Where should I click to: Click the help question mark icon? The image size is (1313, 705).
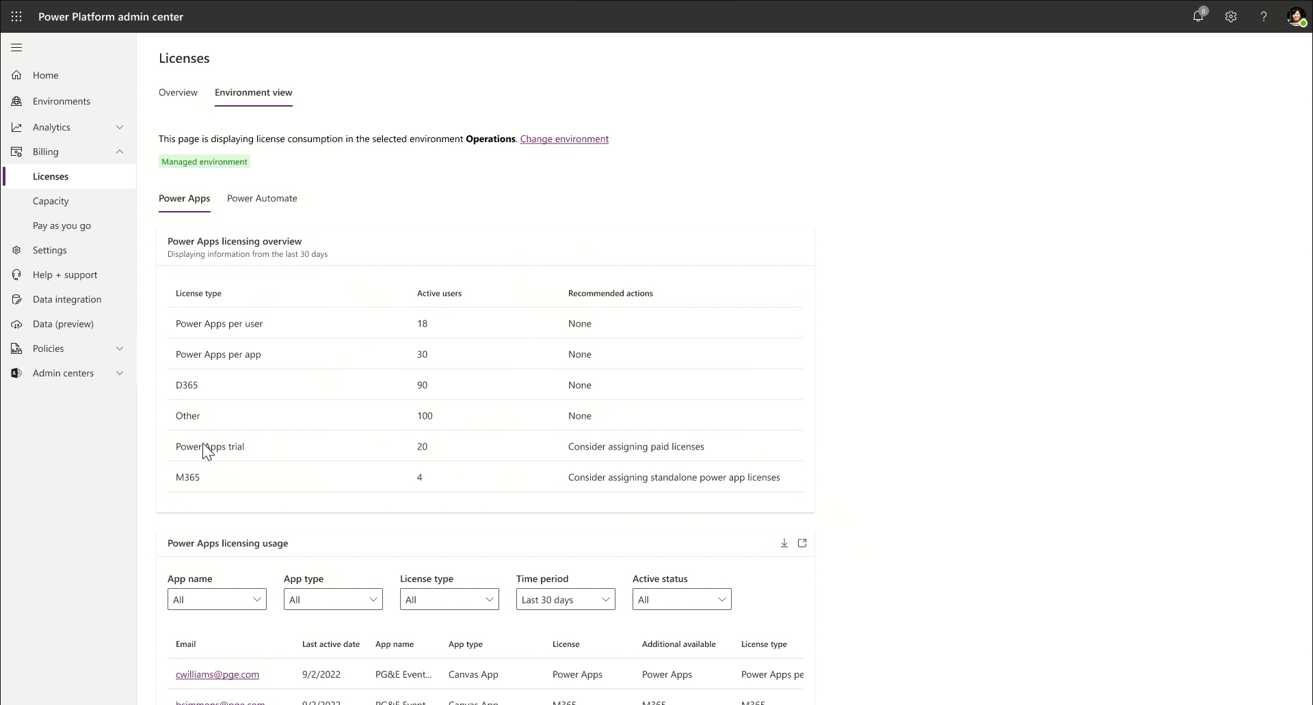coord(1264,16)
